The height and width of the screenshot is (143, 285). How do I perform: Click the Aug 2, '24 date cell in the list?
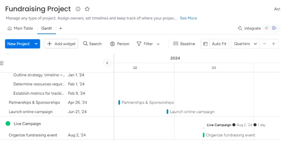(77, 135)
